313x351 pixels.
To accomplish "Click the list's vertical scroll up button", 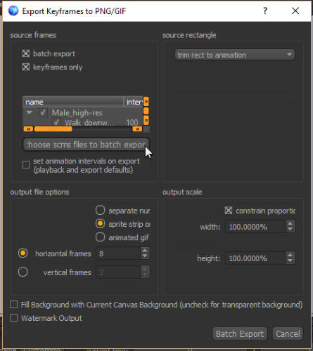I will [146, 102].
